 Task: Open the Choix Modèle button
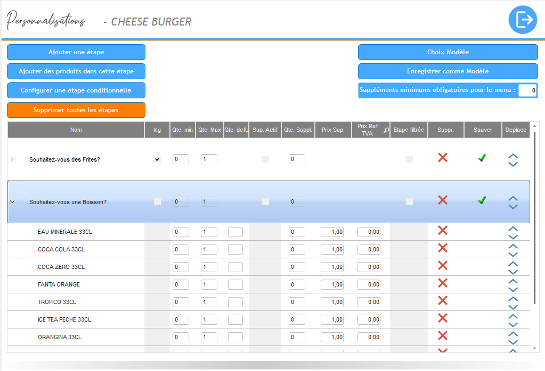point(448,52)
